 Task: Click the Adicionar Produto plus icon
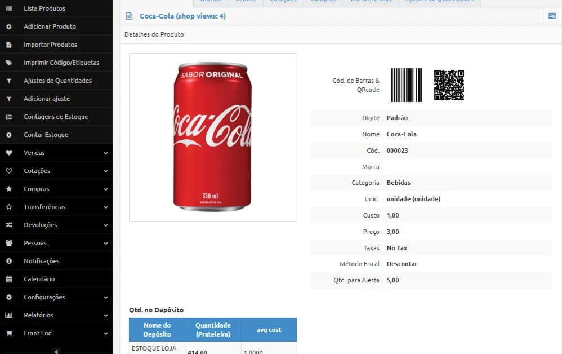[x=9, y=26]
